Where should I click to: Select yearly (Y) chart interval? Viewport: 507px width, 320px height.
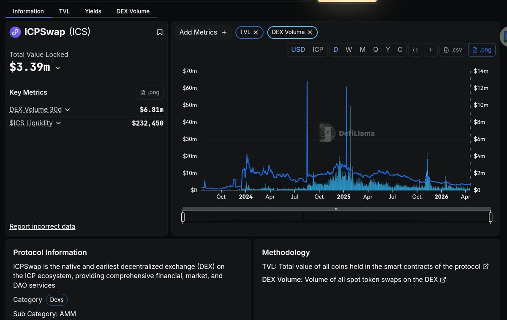[x=388, y=50]
